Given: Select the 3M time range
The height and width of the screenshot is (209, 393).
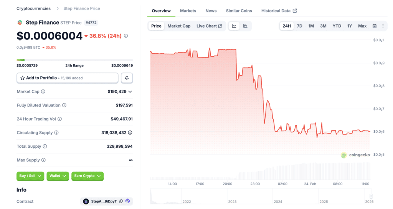Looking at the screenshot, I should pos(323,26).
